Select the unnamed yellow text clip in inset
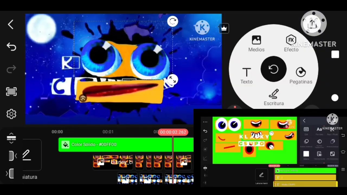 coord(306,178)
